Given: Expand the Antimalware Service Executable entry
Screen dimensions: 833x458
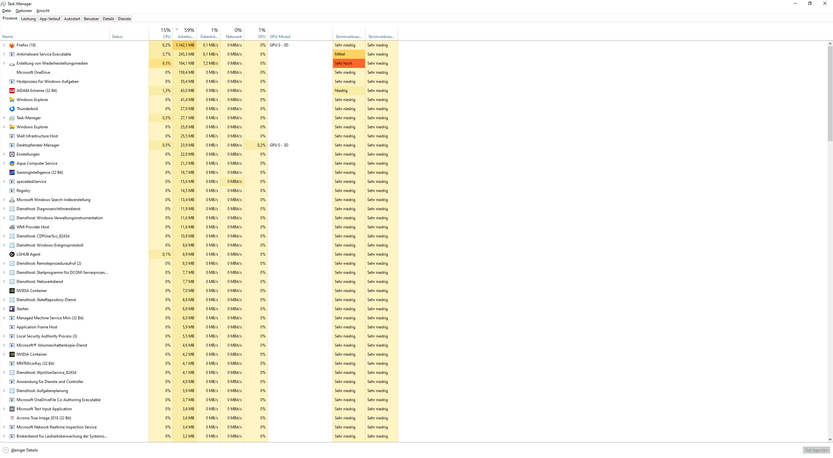Looking at the screenshot, I should coord(4,54).
